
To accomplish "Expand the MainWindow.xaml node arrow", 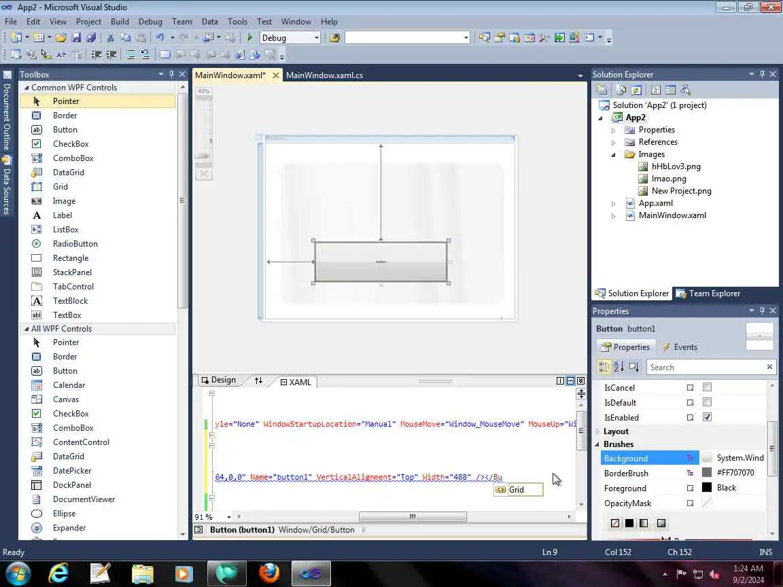I will (614, 215).
